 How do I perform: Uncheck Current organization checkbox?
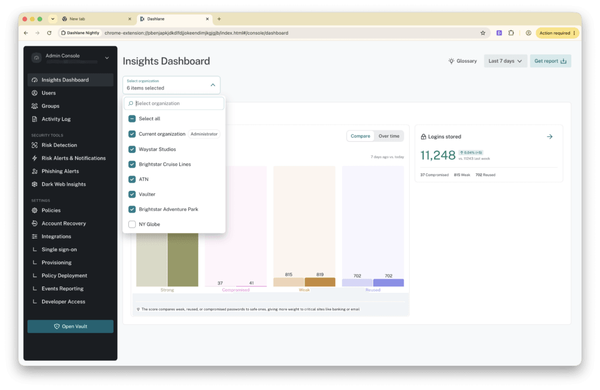pyautogui.click(x=132, y=134)
